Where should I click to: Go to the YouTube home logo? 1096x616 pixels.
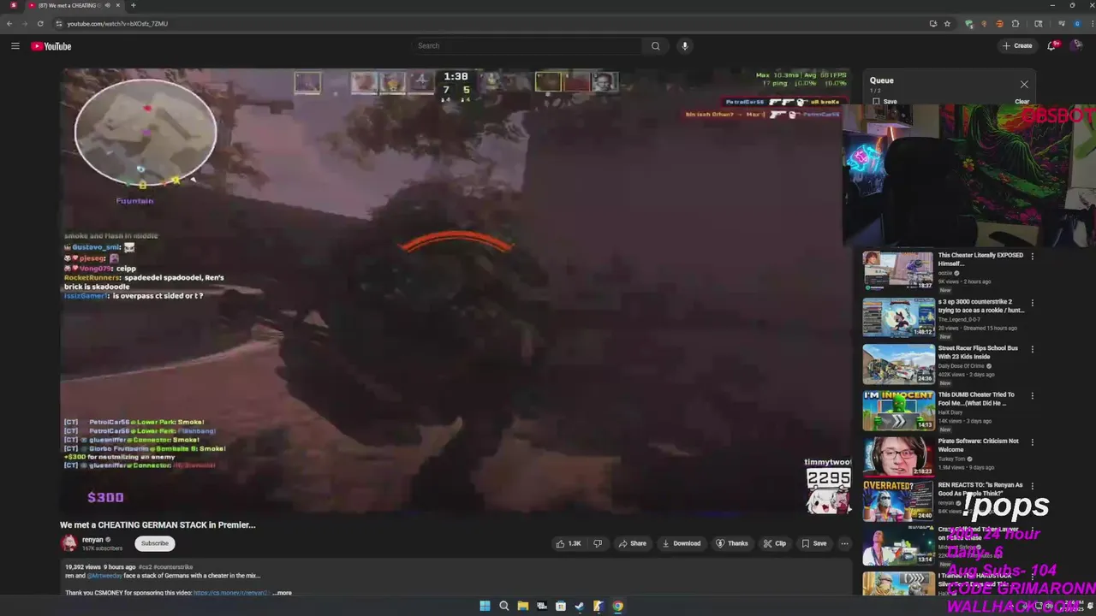click(x=51, y=46)
